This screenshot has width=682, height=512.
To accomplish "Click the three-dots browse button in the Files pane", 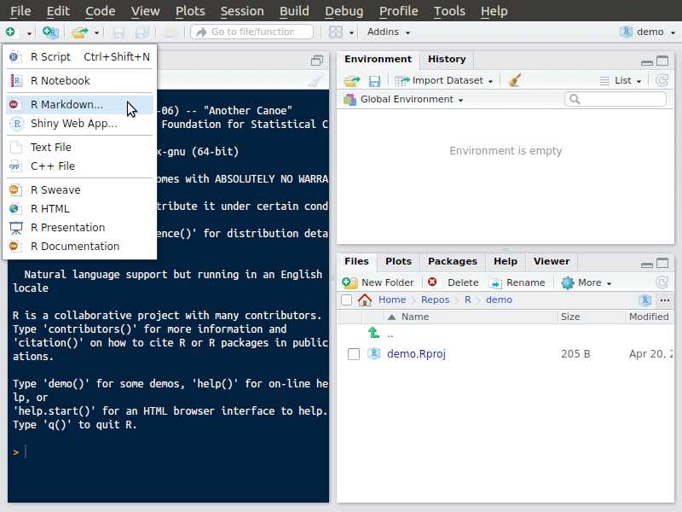I will [664, 300].
